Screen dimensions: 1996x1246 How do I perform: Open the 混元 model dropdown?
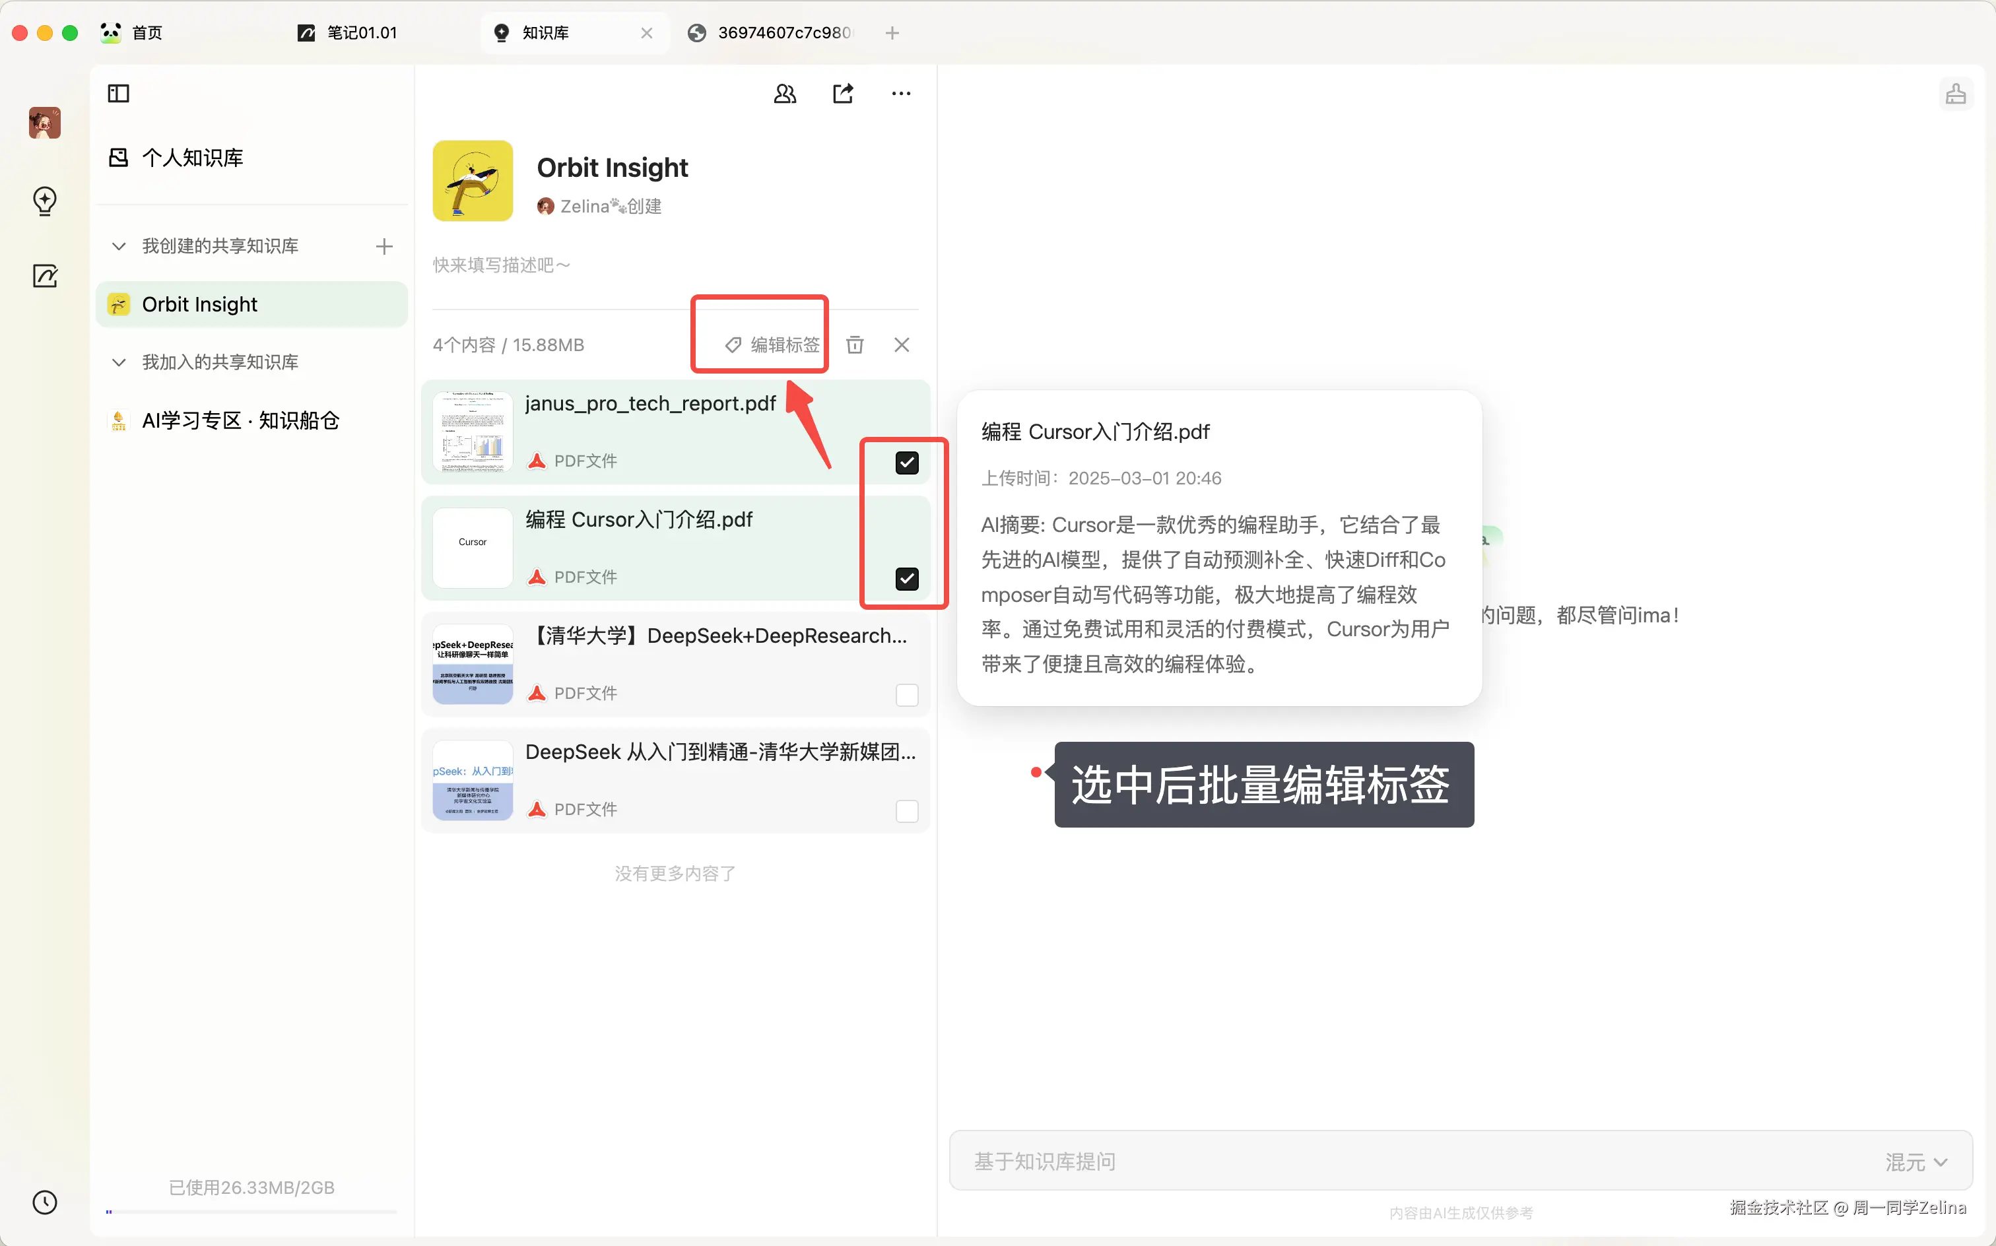[1915, 1161]
